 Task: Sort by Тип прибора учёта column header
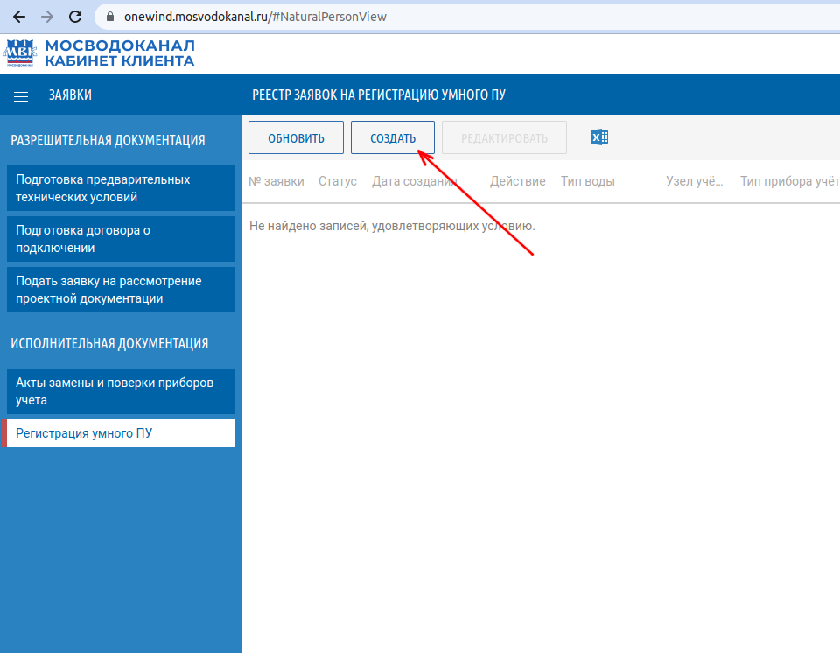pos(789,181)
